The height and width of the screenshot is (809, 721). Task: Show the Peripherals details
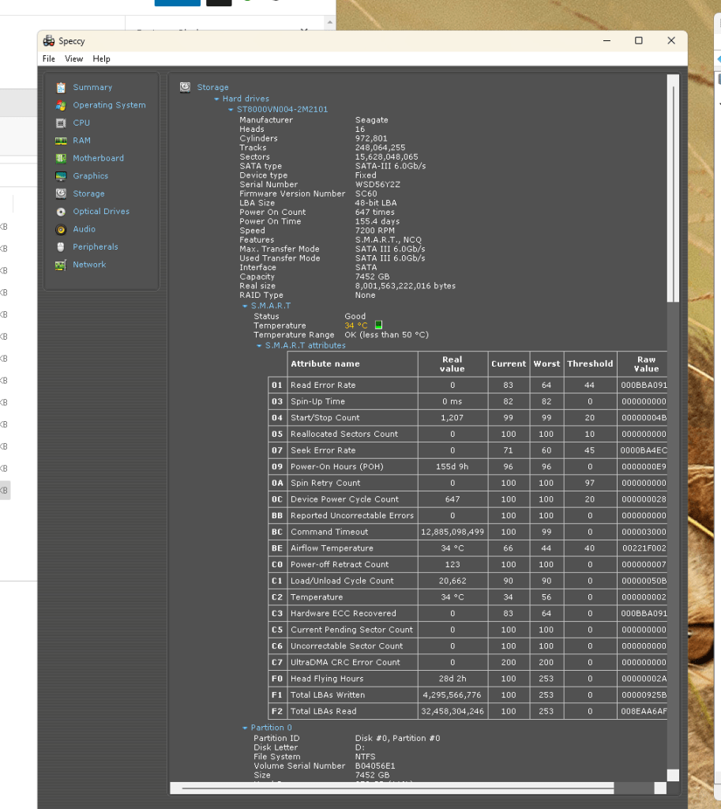(x=96, y=247)
